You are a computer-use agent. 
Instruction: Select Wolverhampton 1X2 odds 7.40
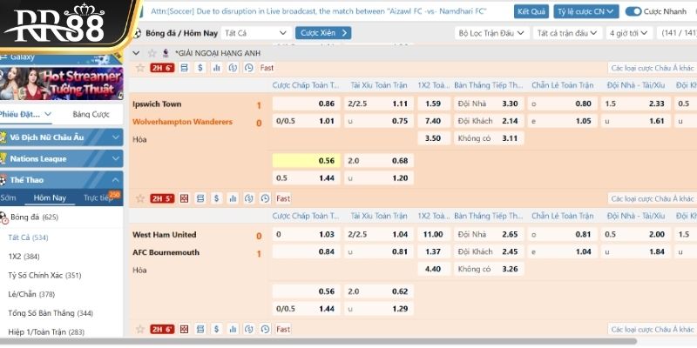point(433,121)
